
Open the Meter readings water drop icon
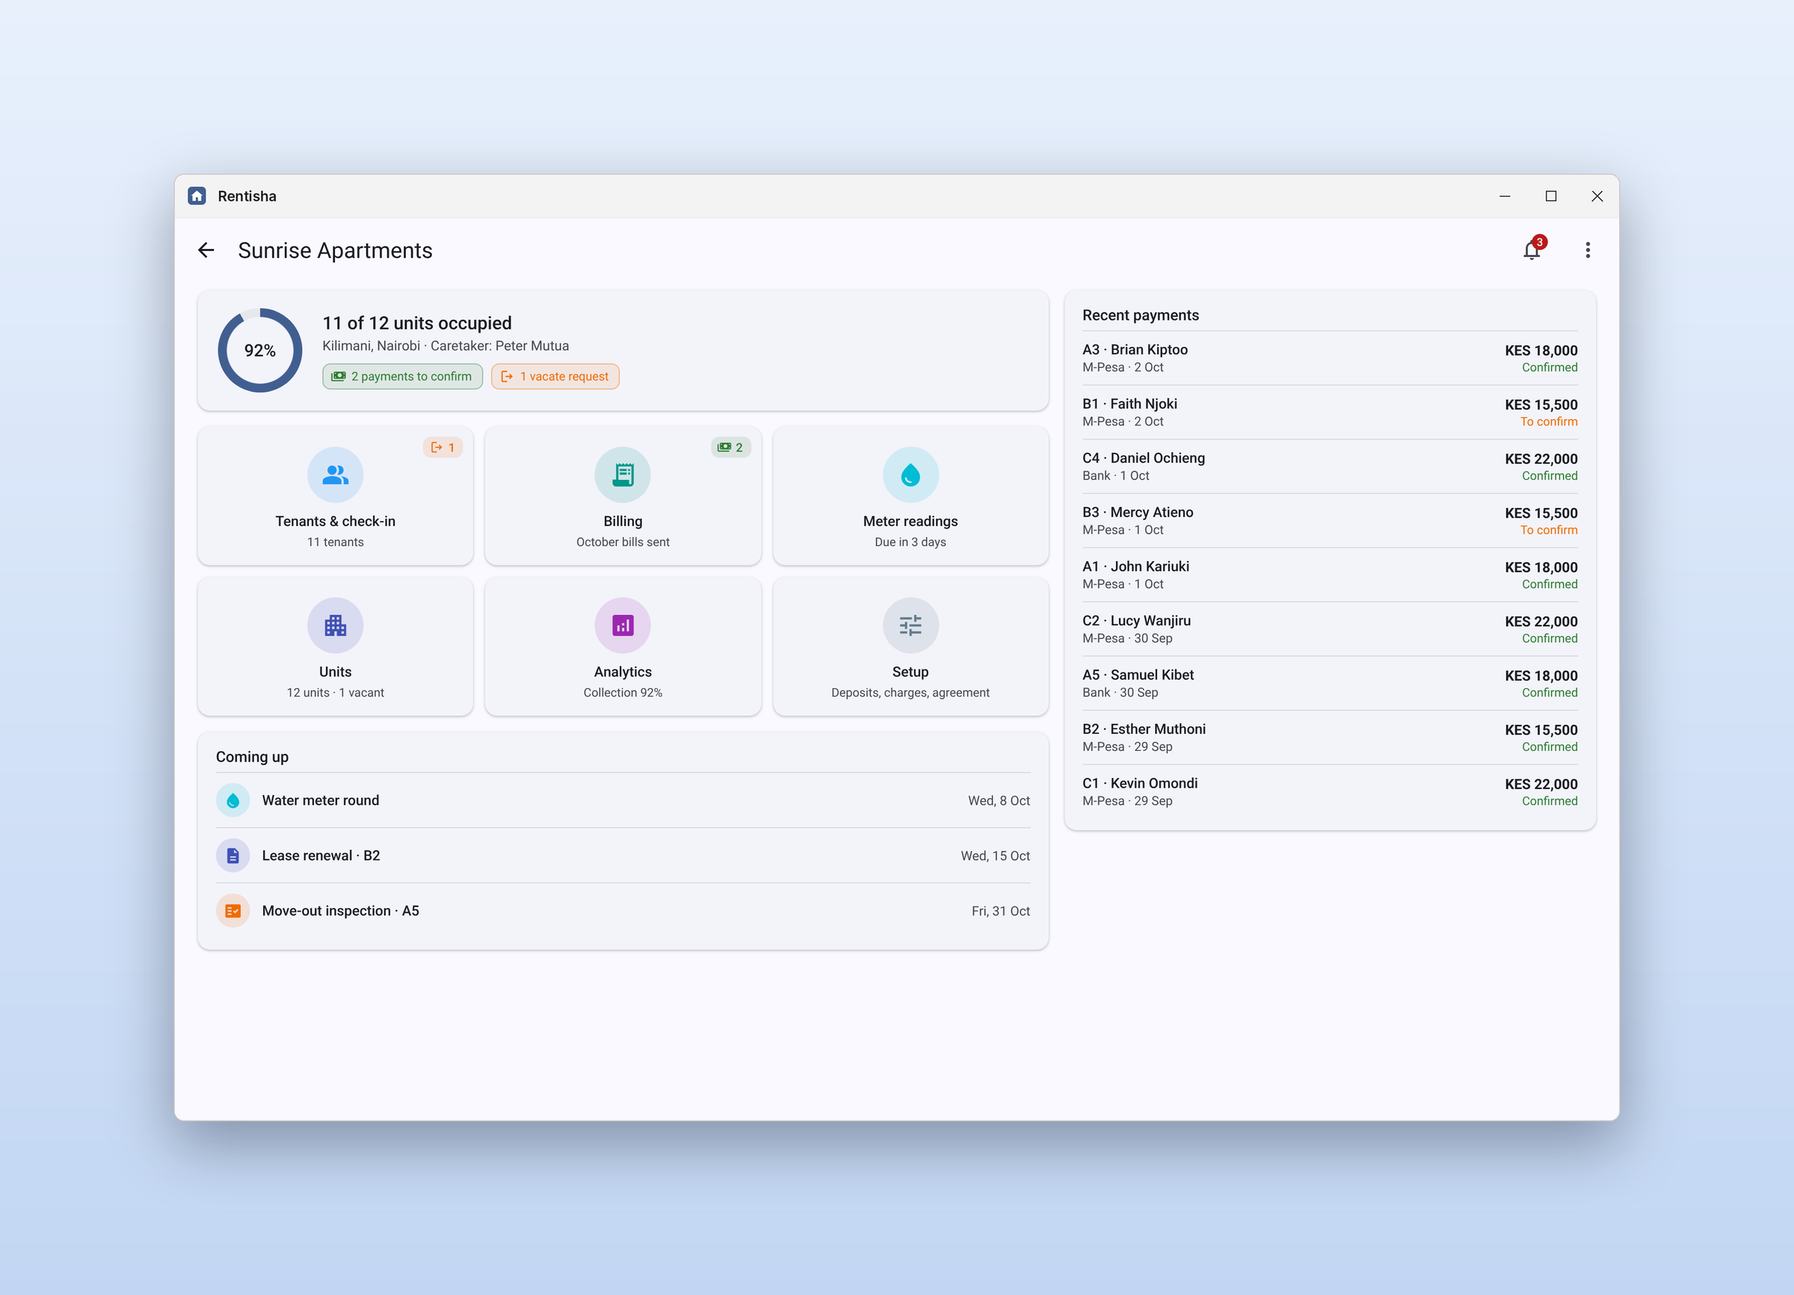click(x=910, y=475)
